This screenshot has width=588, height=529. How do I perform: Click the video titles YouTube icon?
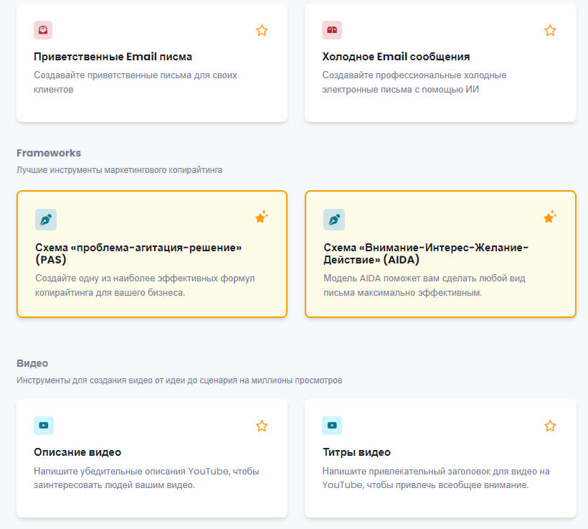[x=332, y=426]
